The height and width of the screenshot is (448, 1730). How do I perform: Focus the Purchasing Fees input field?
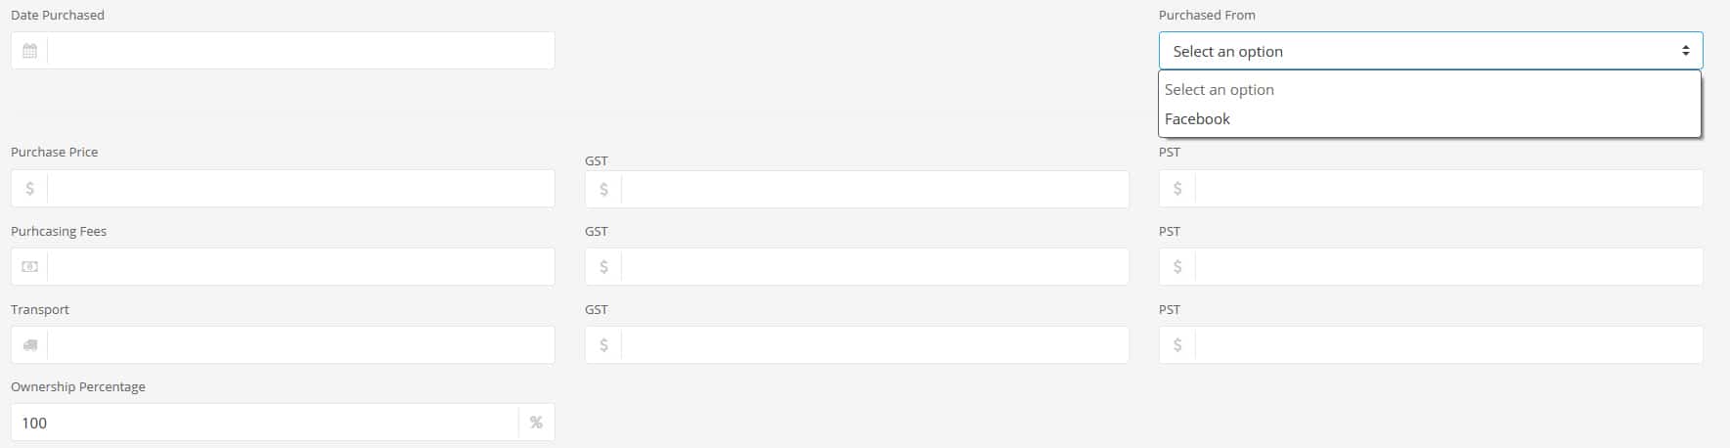pyautogui.click(x=301, y=267)
